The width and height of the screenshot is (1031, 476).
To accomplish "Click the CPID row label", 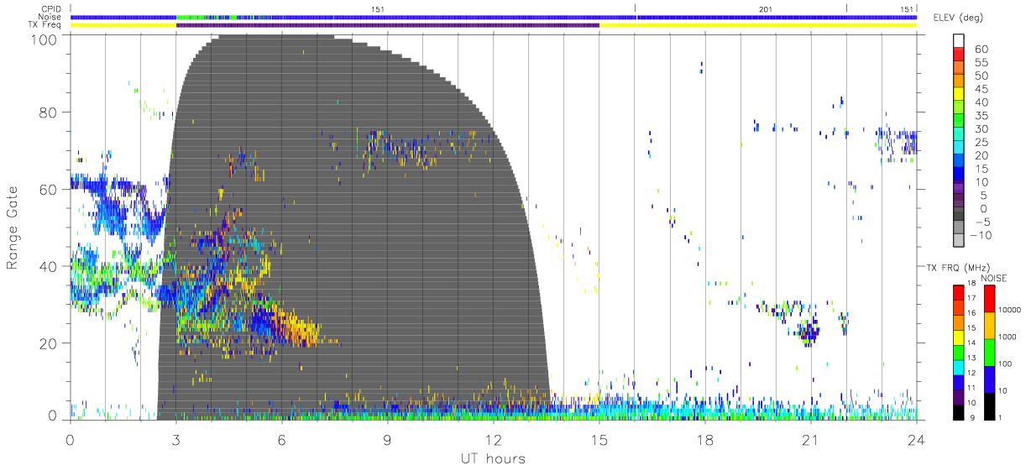I will point(50,9).
